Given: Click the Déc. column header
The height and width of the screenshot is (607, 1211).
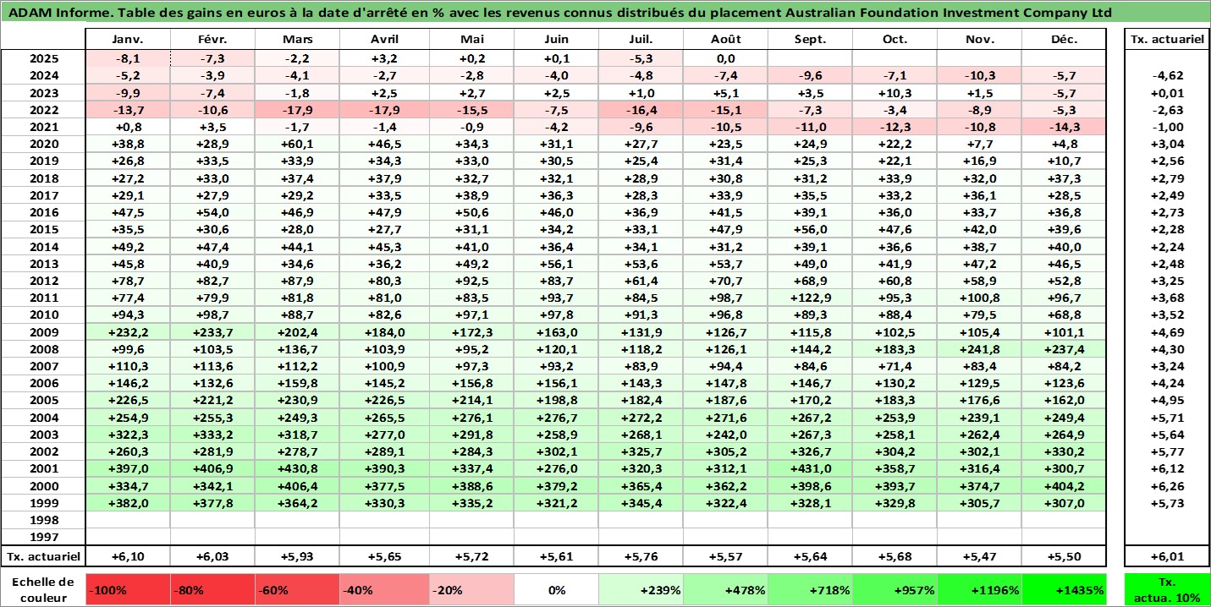Looking at the screenshot, I should pos(1065,39).
